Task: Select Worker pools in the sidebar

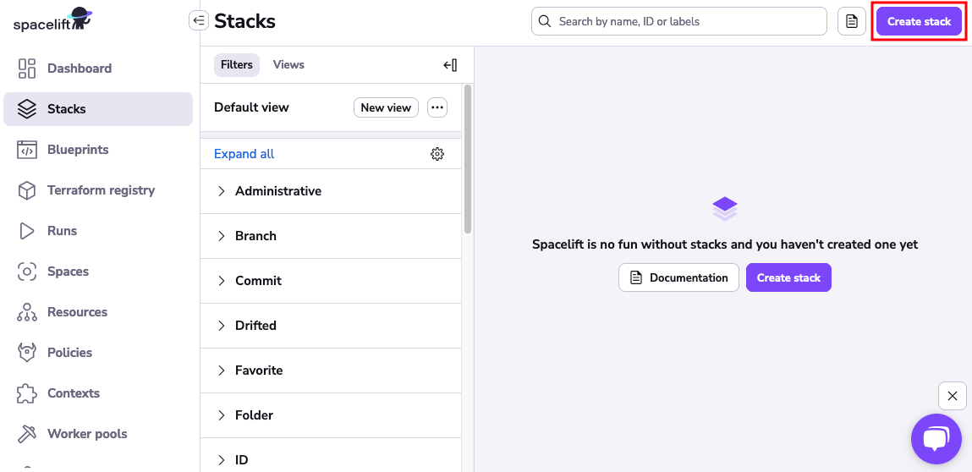Action: coord(87,434)
